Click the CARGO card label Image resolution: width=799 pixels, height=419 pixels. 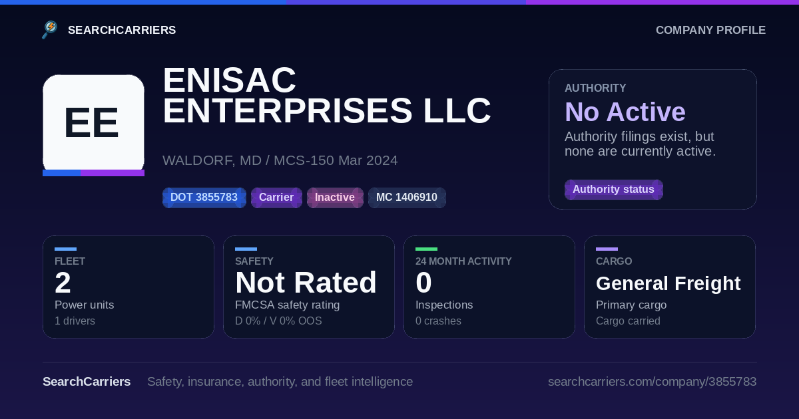tap(614, 261)
